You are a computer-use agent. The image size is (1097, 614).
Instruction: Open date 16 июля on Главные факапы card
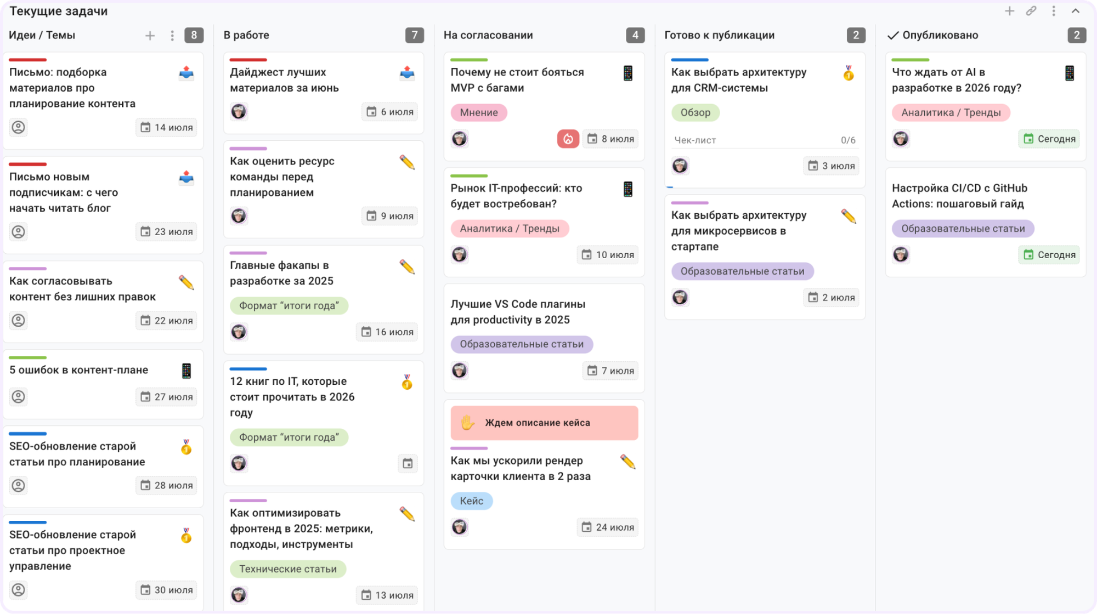pyautogui.click(x=387, y=332)
